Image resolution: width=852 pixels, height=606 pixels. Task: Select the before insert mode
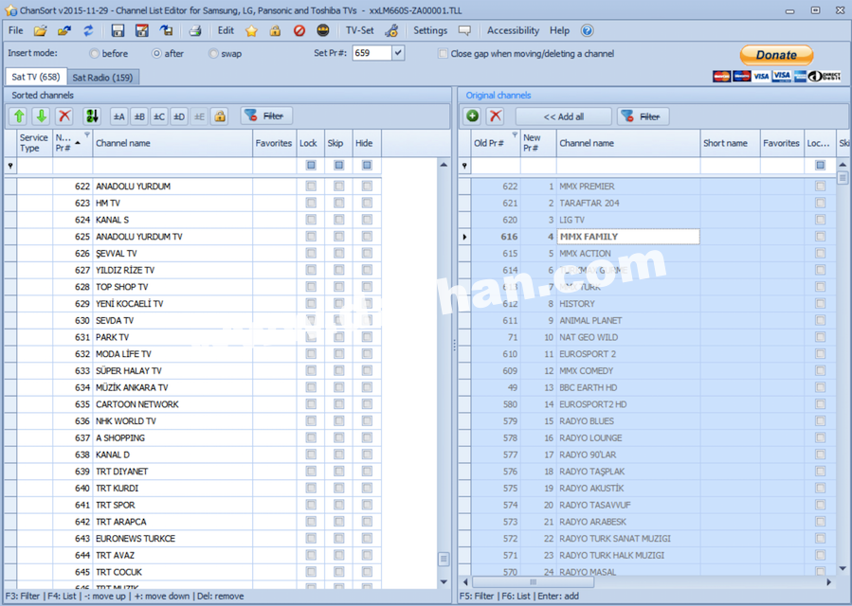coord(95,54)
